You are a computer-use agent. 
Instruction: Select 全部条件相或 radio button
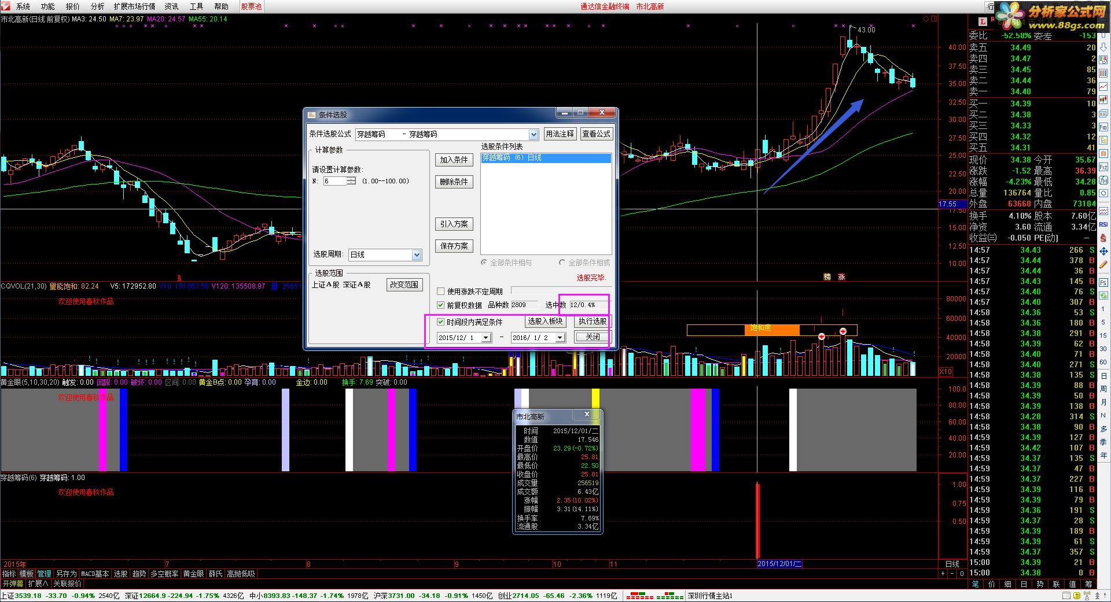pyautogui.click(x=562, y=263)
